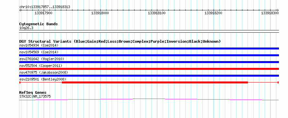
Task: Click the STK32C|NM_173575 gene label
Action: coord(35,96)
